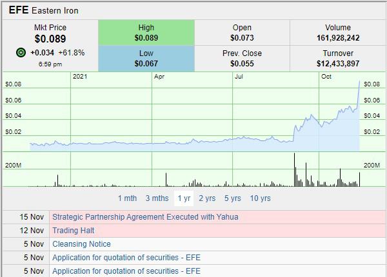Select the 1 mth chart range

(x=127, y=198)
